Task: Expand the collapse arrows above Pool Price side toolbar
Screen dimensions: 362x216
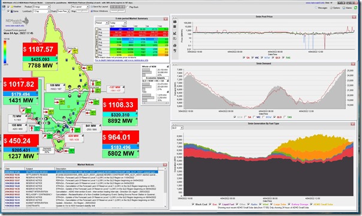Action: (174, 17)
